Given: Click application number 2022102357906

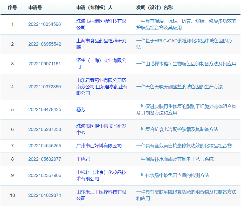Looking at the screenshot, I should click(45, 175).
